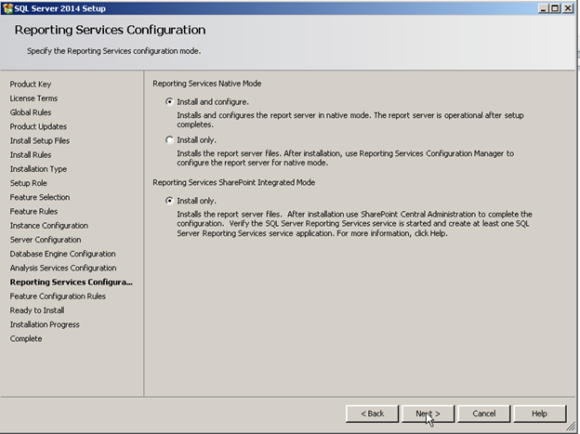The height and width of the screenshot is (434, 580).
Task: Click Installation Type in the sidebar
Action: pyautogui.click(x=38, y=169)
